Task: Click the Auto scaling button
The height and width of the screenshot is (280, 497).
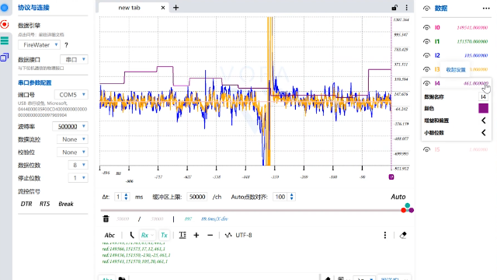Action: pyautogui.click(x=398, y=197)
